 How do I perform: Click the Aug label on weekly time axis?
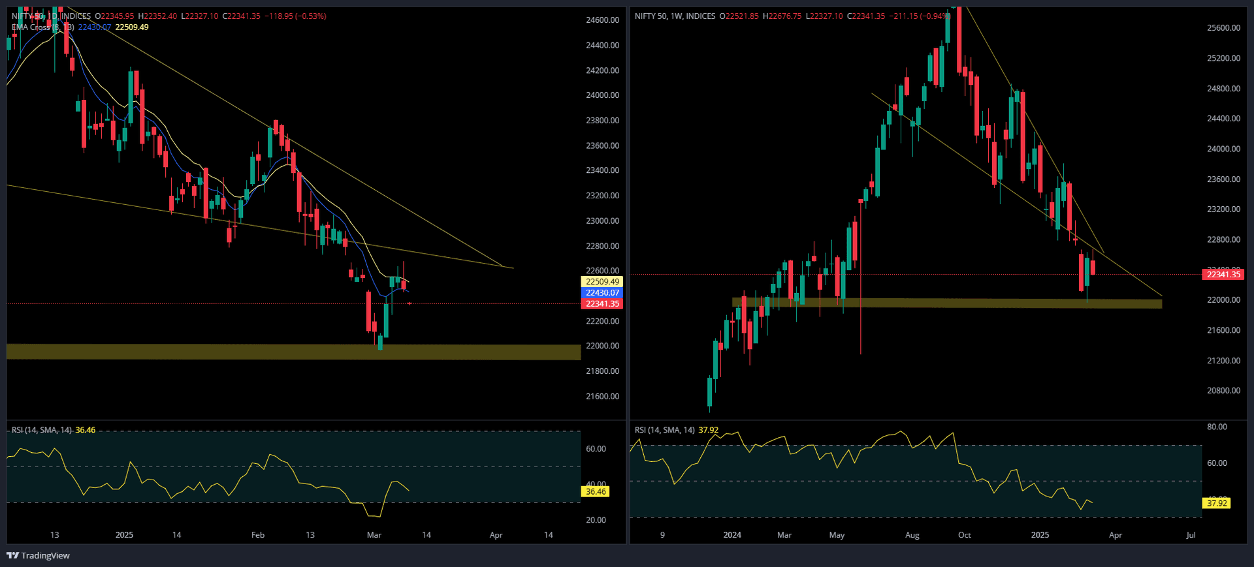tap(912, 535)
